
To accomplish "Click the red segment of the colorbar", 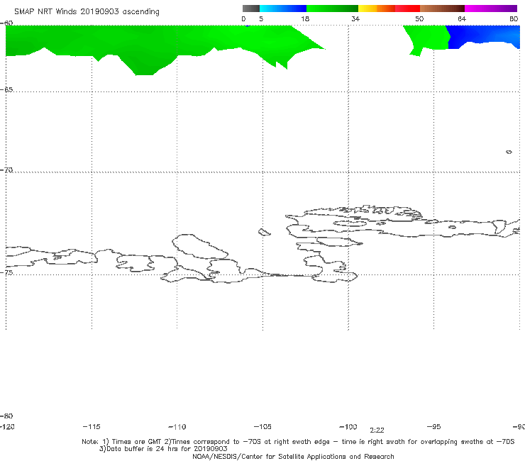I will point(407,9).
